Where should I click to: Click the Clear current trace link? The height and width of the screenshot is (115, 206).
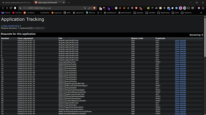coord(11,26)
